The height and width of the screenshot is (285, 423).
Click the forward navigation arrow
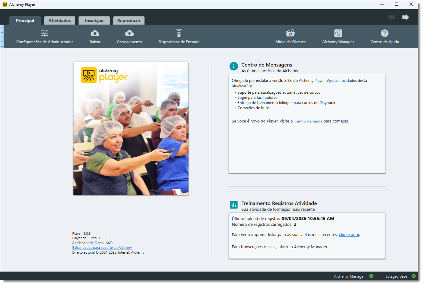pos(405,17)
